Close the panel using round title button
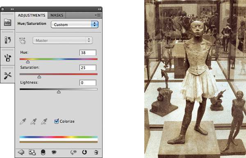246x158 pixels. (x=2, y=9)
